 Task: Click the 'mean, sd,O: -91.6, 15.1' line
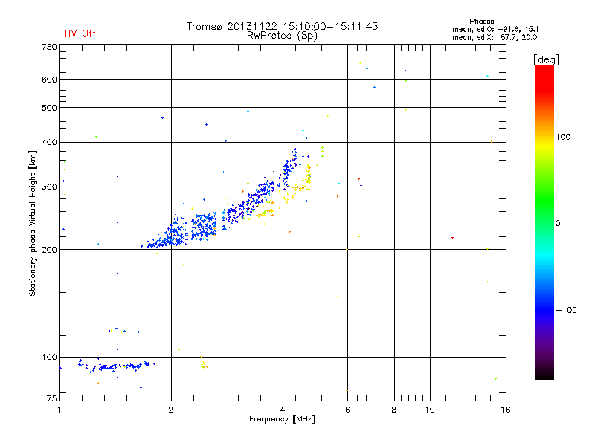495,29
